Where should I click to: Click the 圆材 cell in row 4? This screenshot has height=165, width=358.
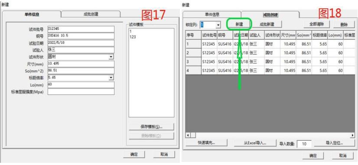pyautogui.click(x=272, y=70)
